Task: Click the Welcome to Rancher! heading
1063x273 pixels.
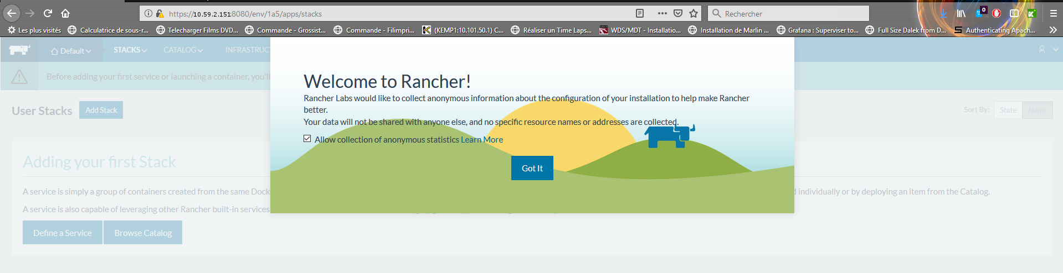Action: pyautogui.click(x=387, y=81)
